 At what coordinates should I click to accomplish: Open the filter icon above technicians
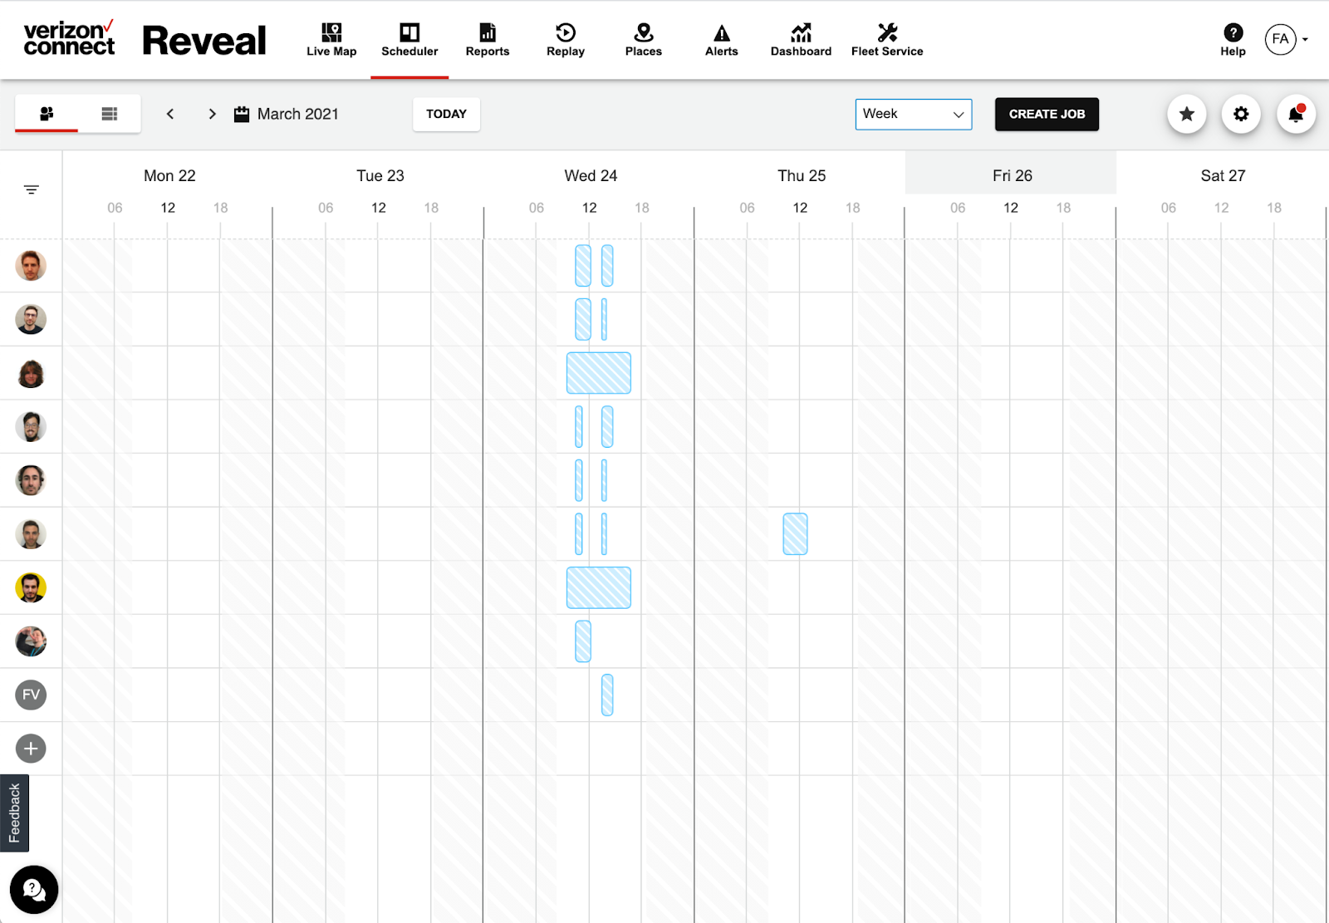[x=32, y=189]
